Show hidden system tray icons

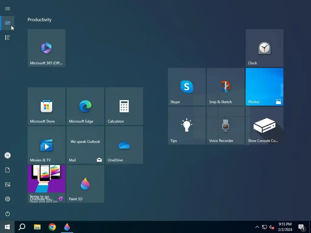(257, 227)
